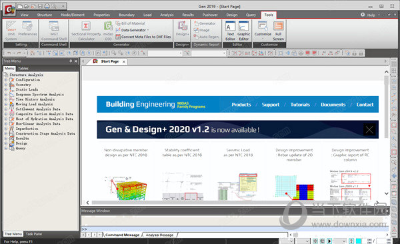Screen dimensions: 400x244
Task: Open the Text Editor tool
Action: point(231,31)
